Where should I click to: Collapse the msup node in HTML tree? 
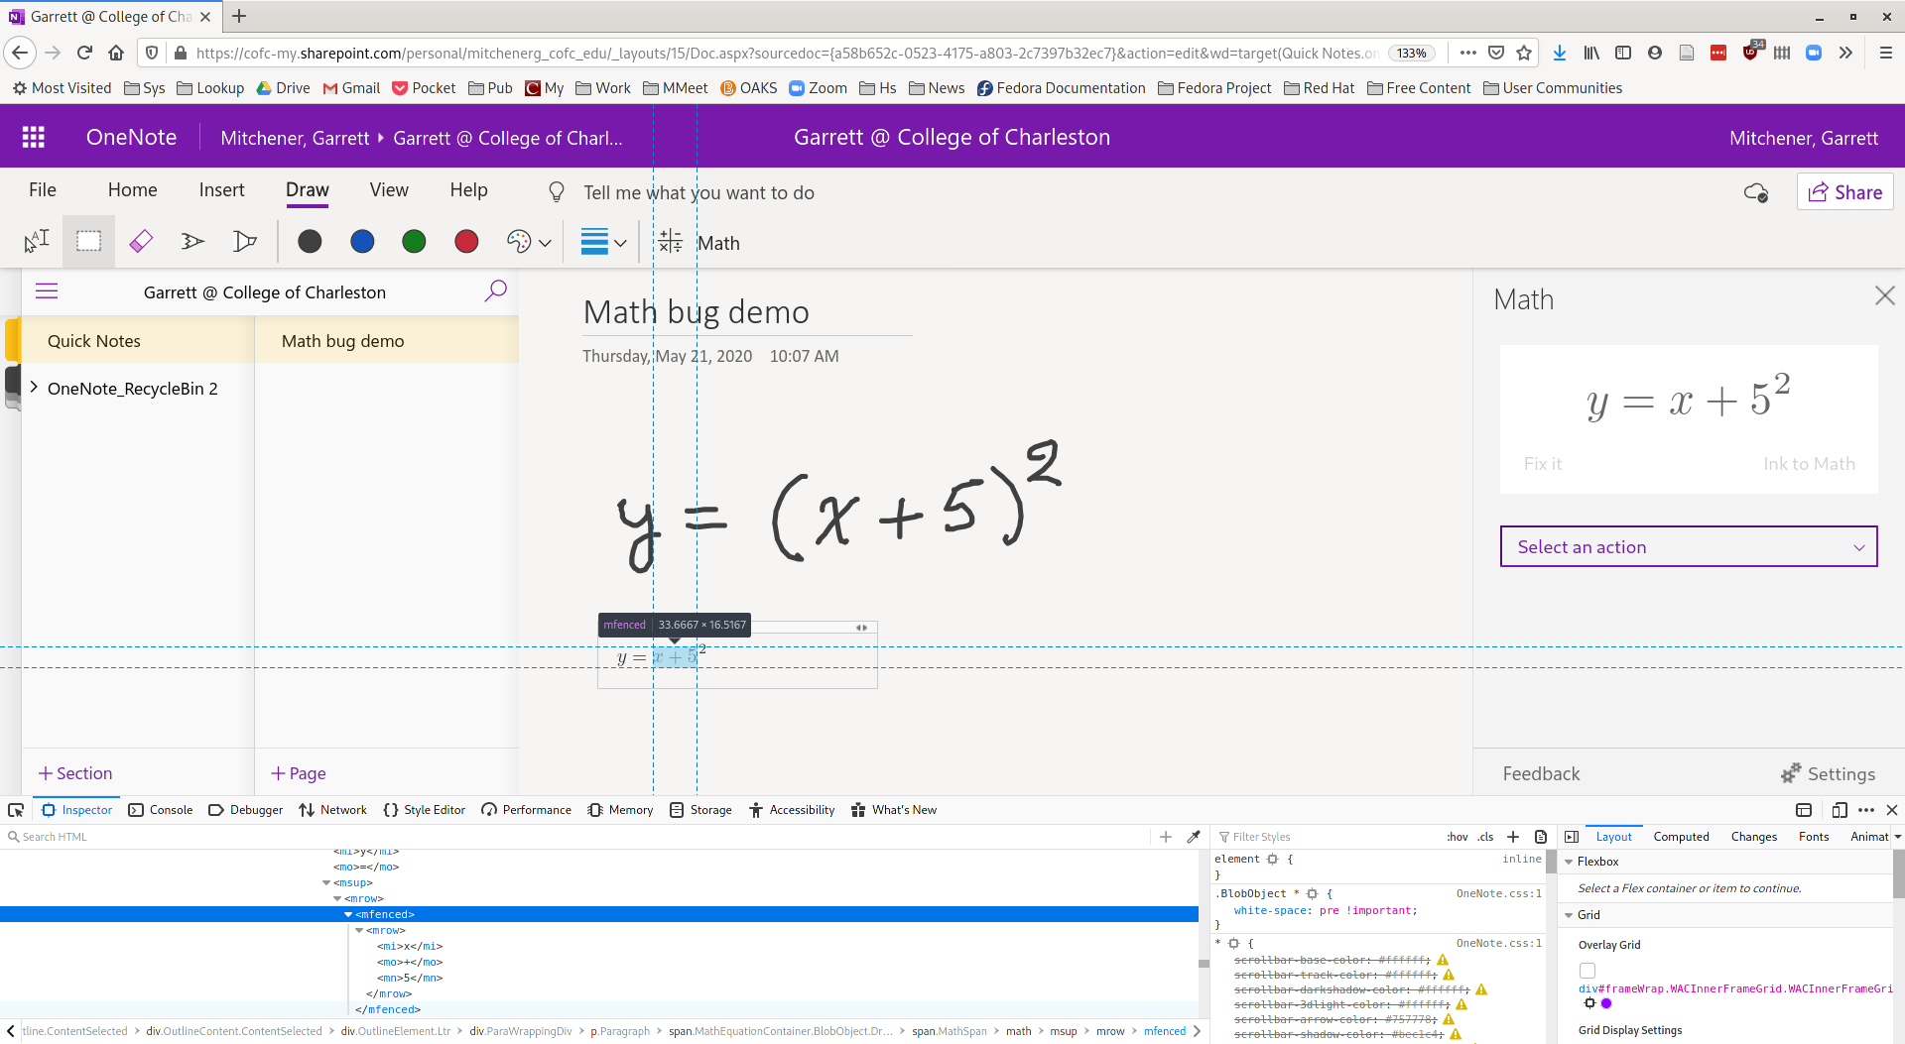(x=326, y=882)
